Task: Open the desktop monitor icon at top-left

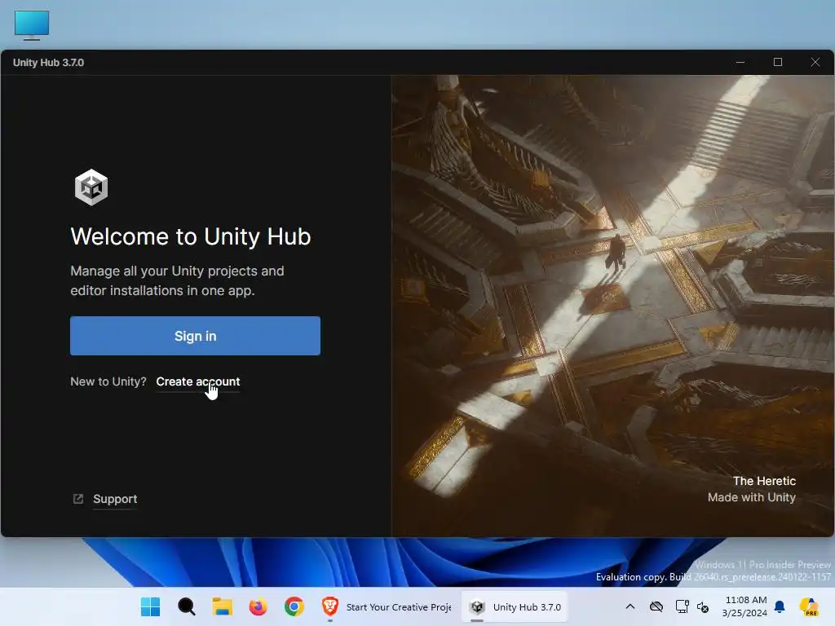Action: tap(32, 25)
